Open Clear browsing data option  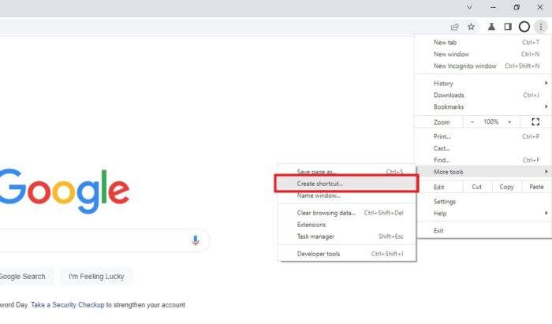347,213
